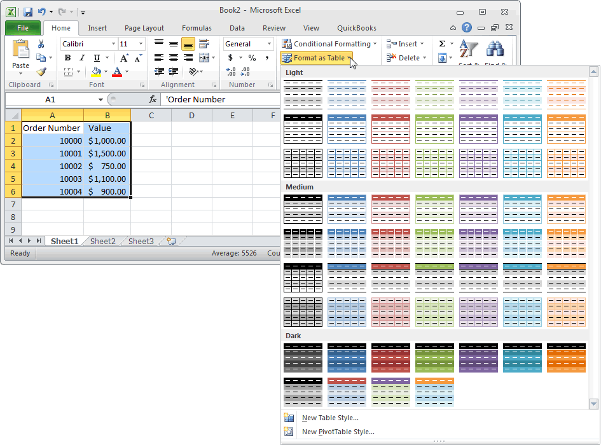Click the Merge and Center icon
This screenshot has height=445, width=601.
(x=204, y=58)
